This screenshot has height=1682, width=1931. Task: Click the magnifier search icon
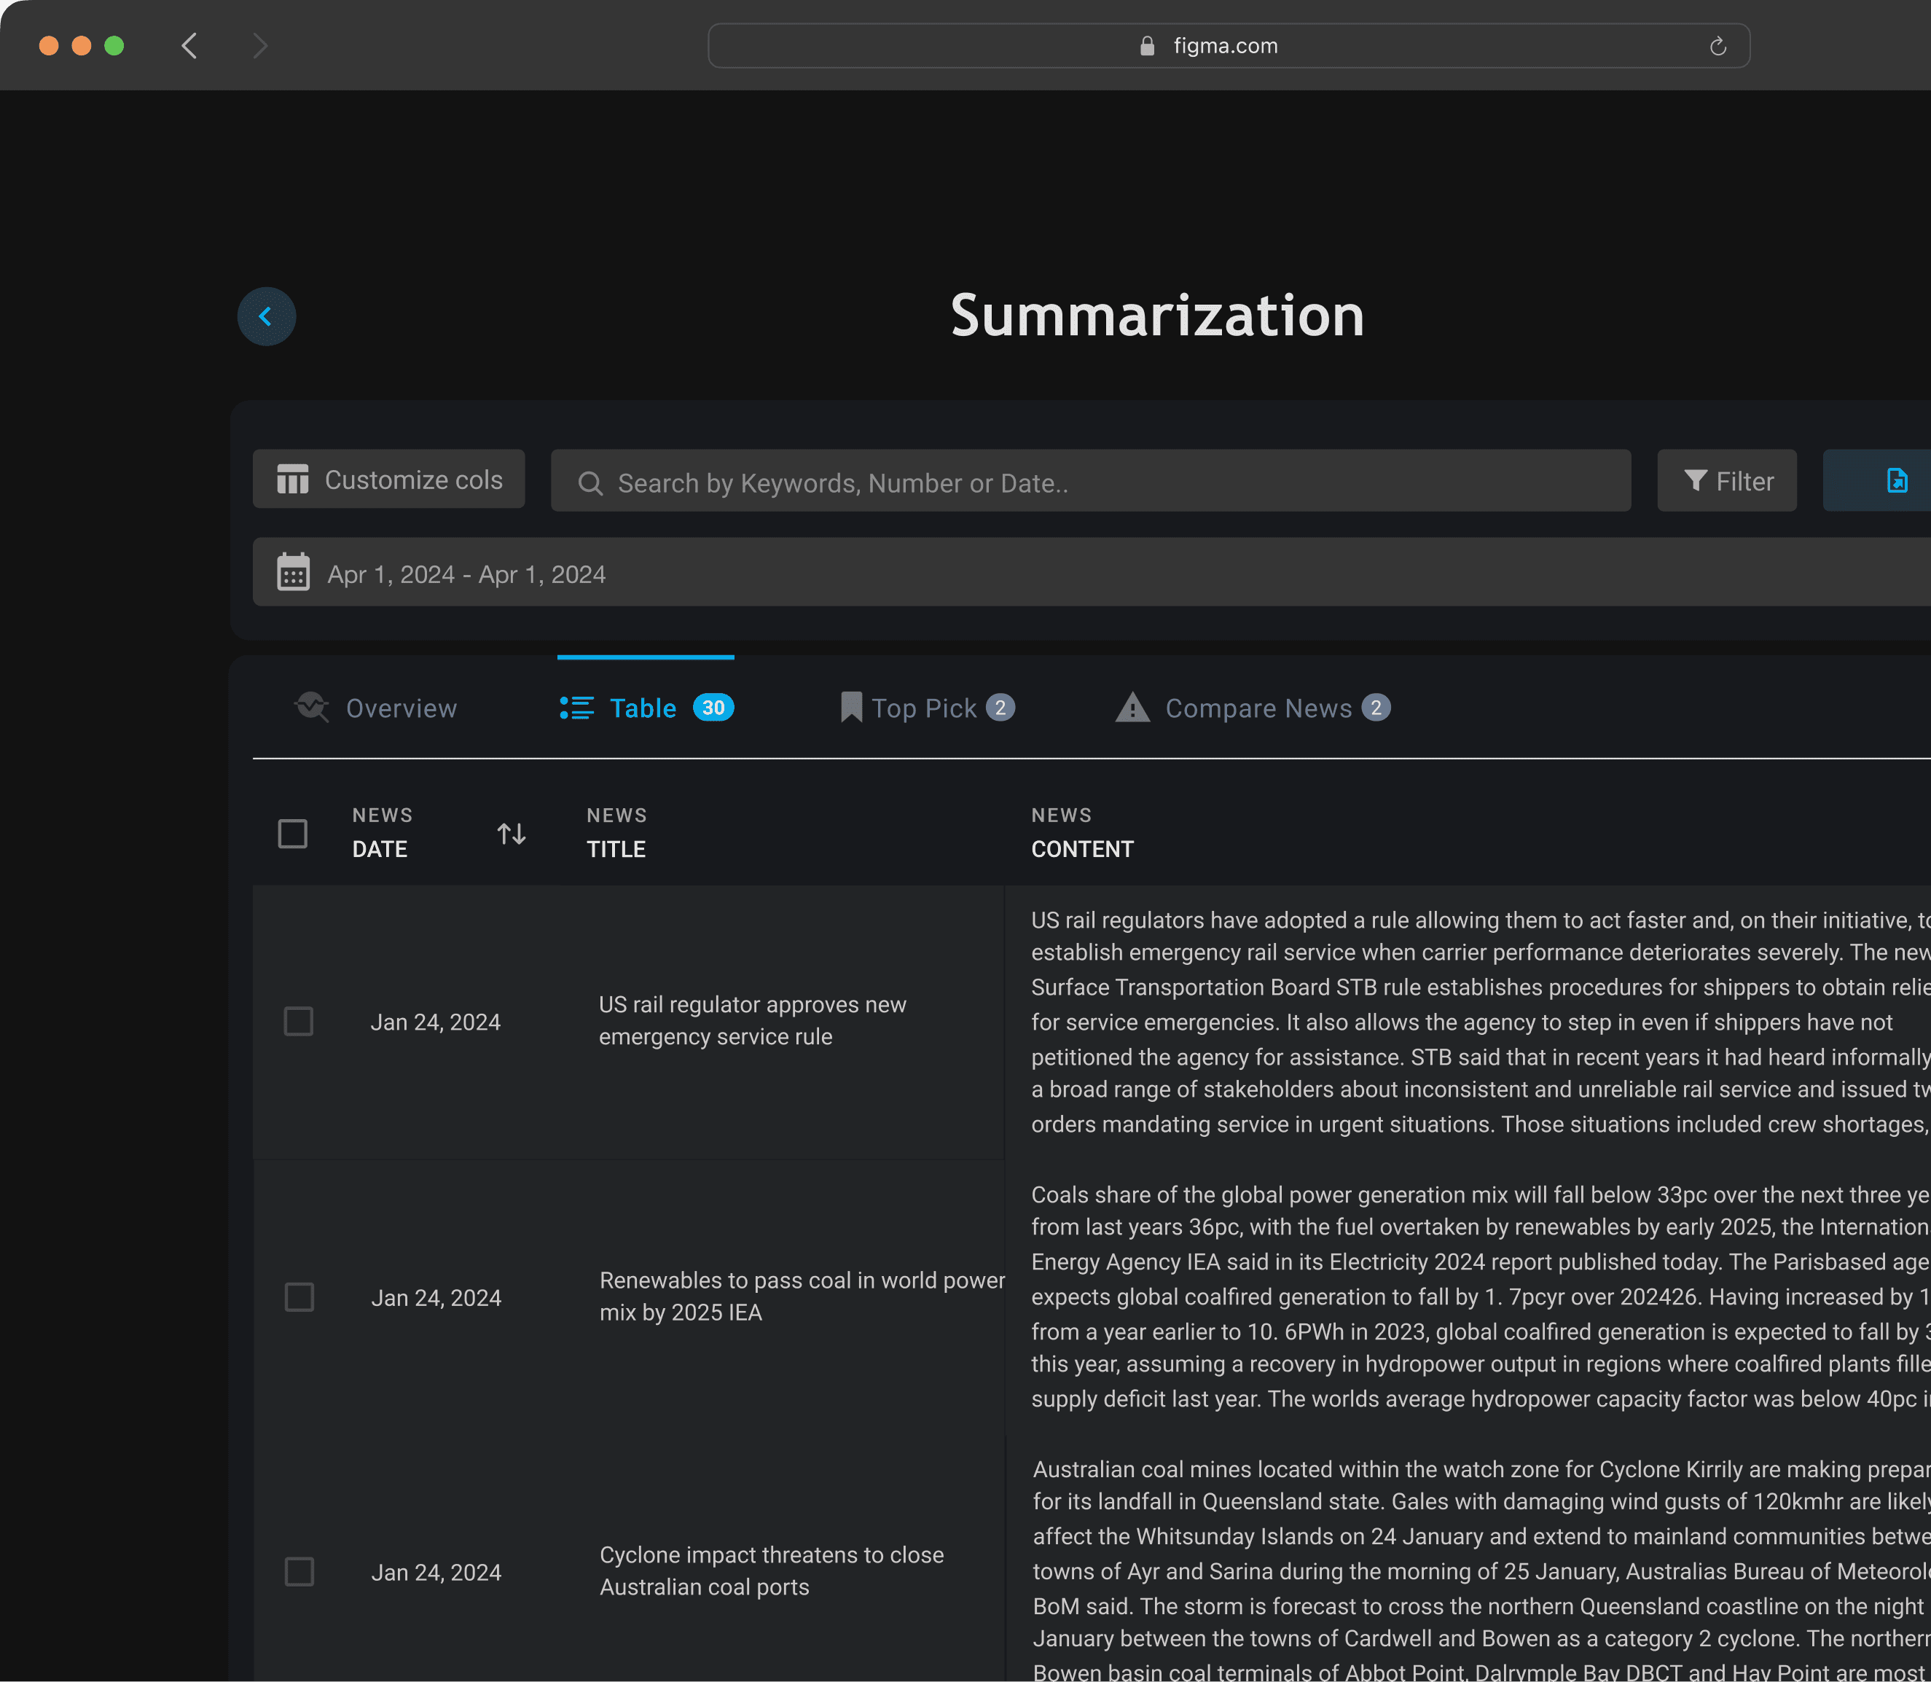[x=590, y=483]
